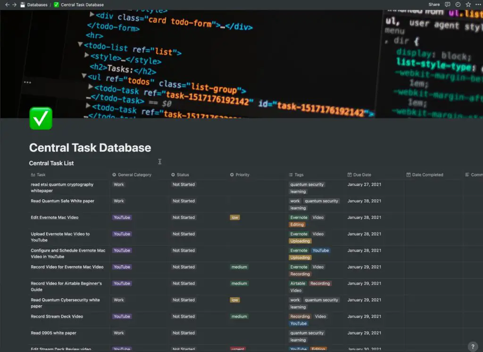The width and height of the screenshot is (483, 352).
Task: Favorite this page with the star
Action: (468, 5)
